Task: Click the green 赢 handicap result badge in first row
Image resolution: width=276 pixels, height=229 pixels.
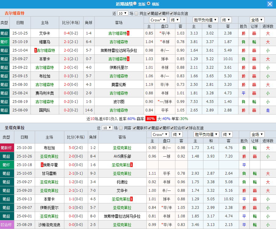Action: 254,33
